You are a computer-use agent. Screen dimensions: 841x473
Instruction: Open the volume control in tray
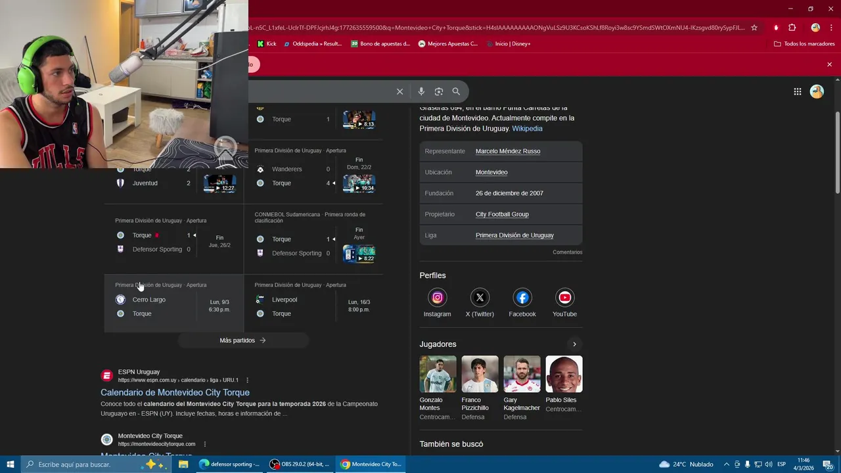768,464
